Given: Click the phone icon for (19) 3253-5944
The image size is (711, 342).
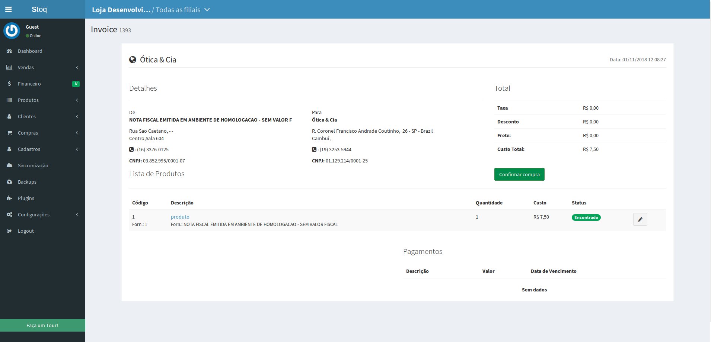Looking at the screenshot, I should (x=314, y=149).
